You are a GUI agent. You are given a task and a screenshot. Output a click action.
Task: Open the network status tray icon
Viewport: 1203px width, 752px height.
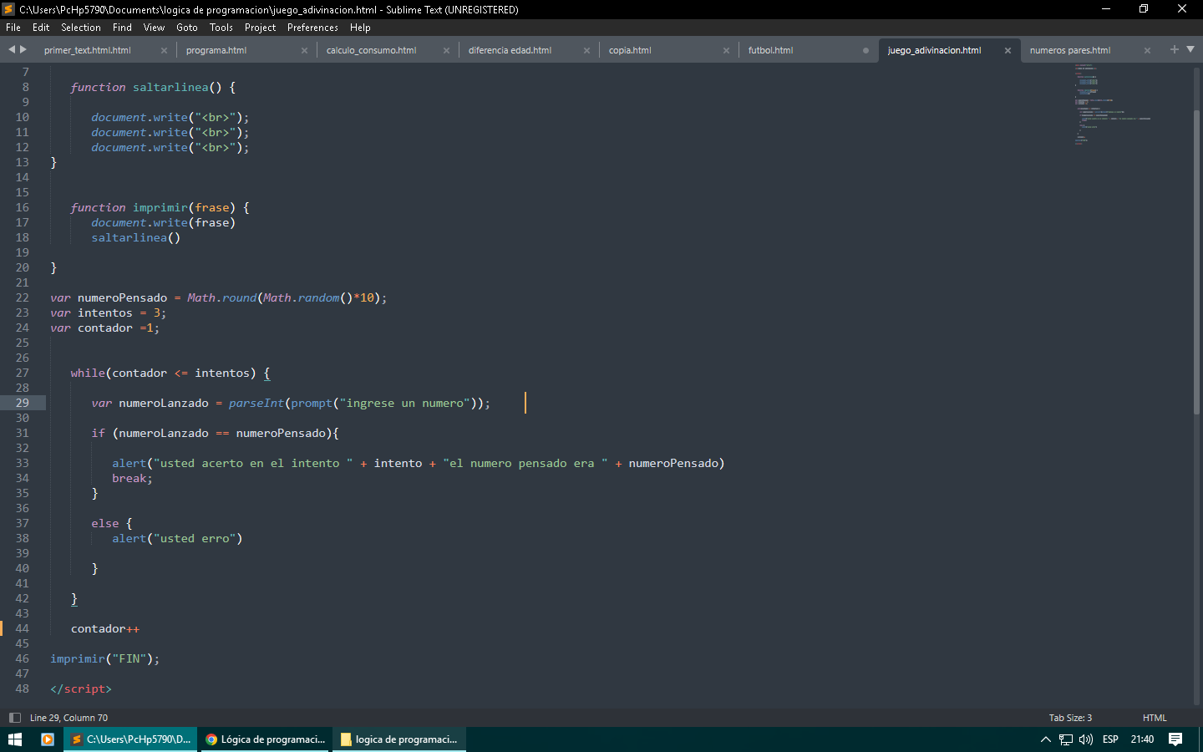[1066, 739]
